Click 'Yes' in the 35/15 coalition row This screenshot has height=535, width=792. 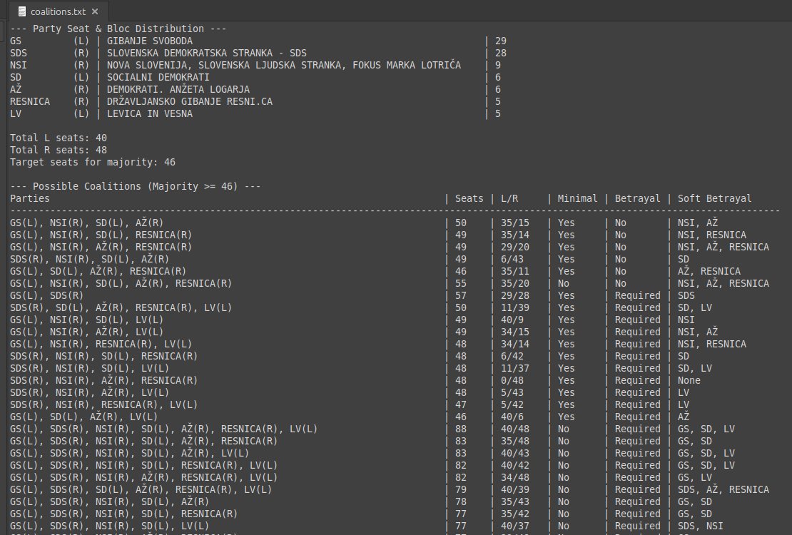point(567,223)
